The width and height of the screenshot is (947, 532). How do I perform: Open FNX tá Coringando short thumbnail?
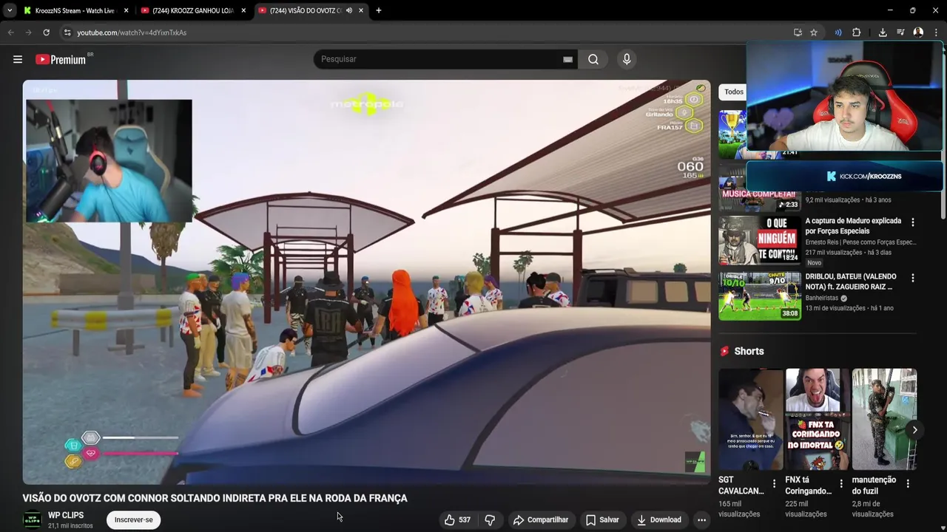(x=817, y=419)
